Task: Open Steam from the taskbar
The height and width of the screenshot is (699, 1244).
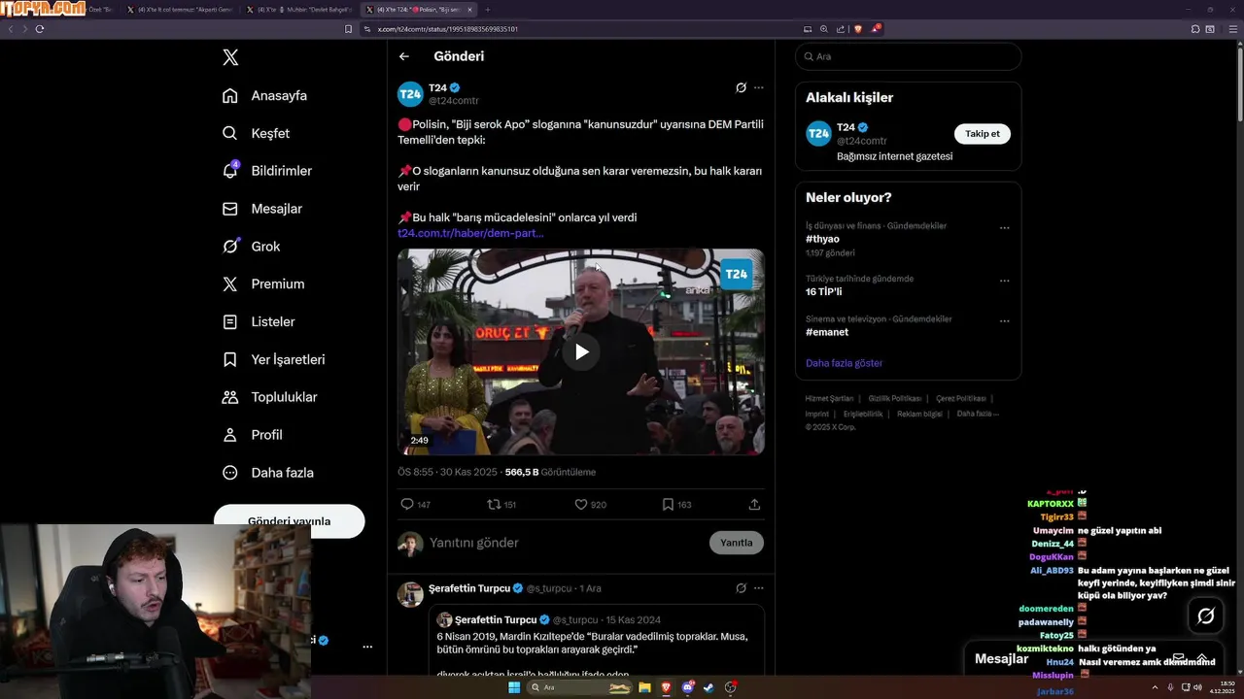Action: [709, 687]
